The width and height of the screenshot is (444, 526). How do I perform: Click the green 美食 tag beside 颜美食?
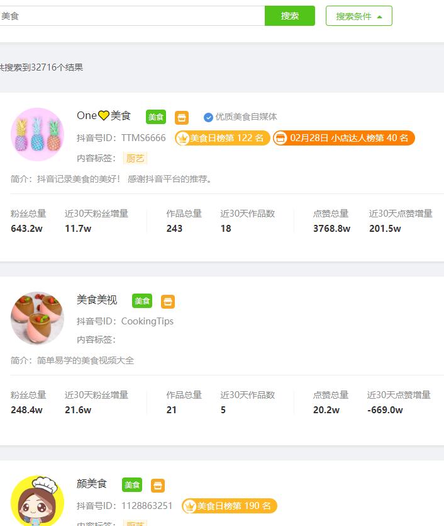click(x=132, y=484)
